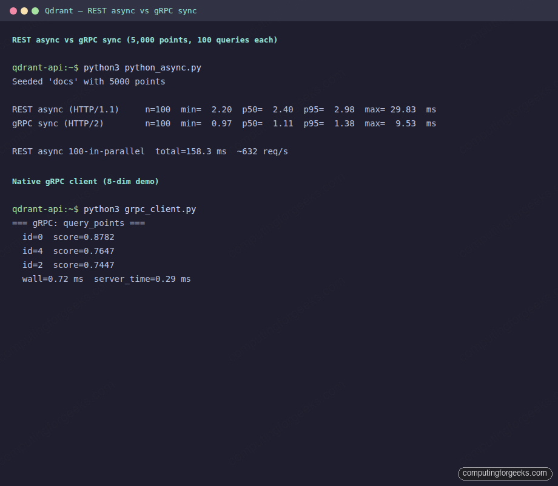Click the result 'id=4 score=0.7647'
Image resolution: width=558 pixels, height=486 pixels.
tap(69, 251)
